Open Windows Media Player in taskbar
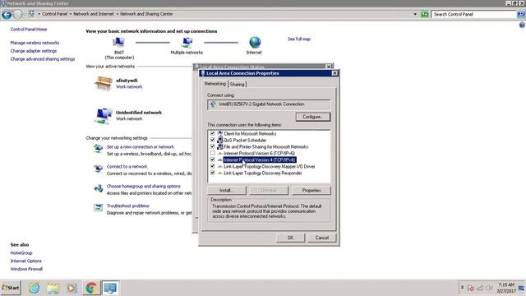The height and width of the screenshot is (296, 526). pyautogui.click(x=72, y=288)
